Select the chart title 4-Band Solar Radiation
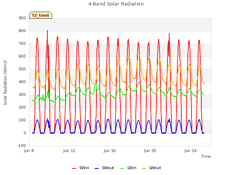The image size is (233, 175). [x=116, y=4]
